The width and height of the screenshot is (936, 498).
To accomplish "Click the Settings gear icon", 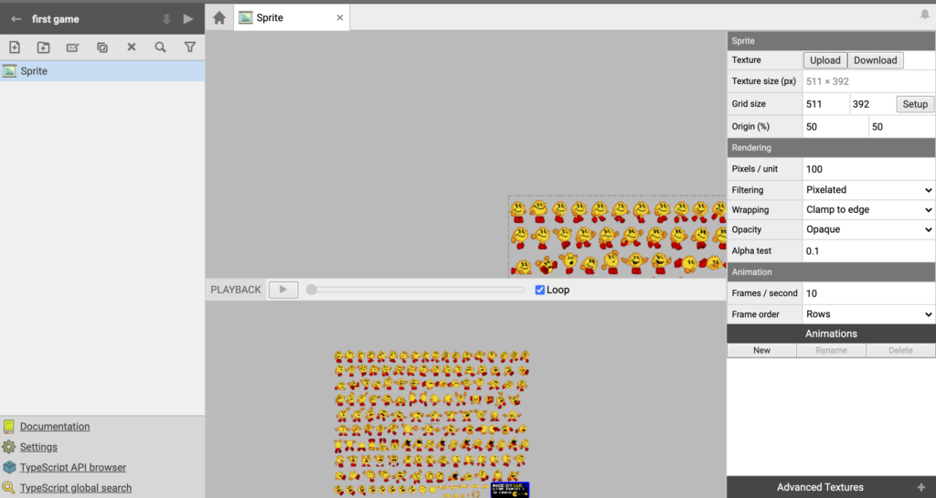I will [x=8, y=447].
